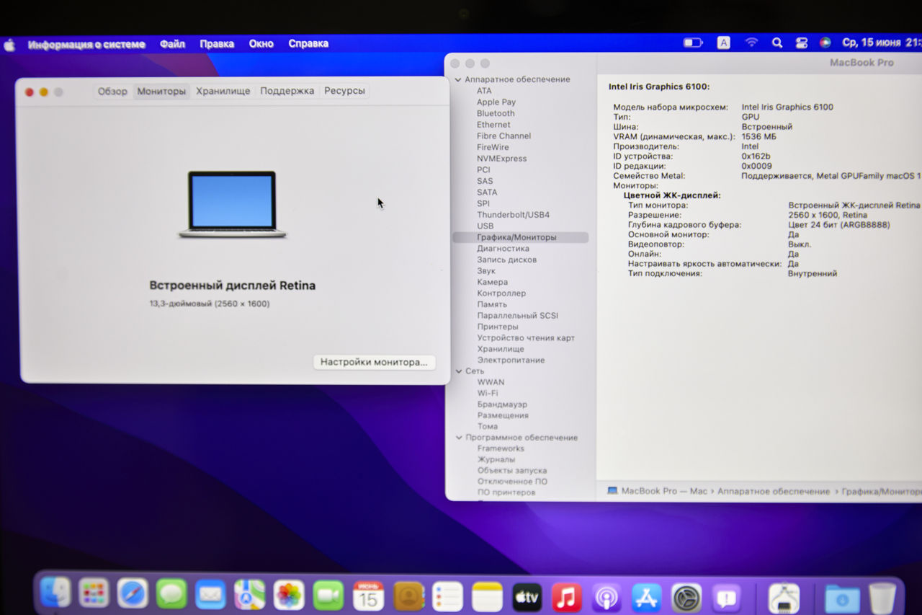The image size is (922, 615).
Task: Activate Siri from menu bar
Action: (825, 43)
